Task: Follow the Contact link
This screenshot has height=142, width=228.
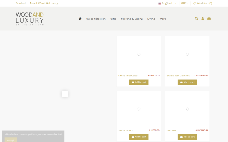Action: [x=21, y=3]
